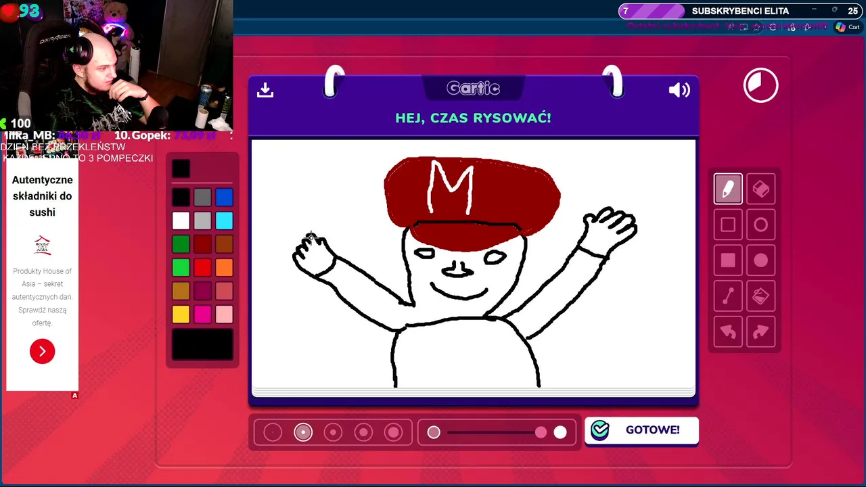Click the SUBSKRYBENCI ELITA goal bar
This screenshot has width=866, height=487.
pyautogui.click(x=740, y=11)
